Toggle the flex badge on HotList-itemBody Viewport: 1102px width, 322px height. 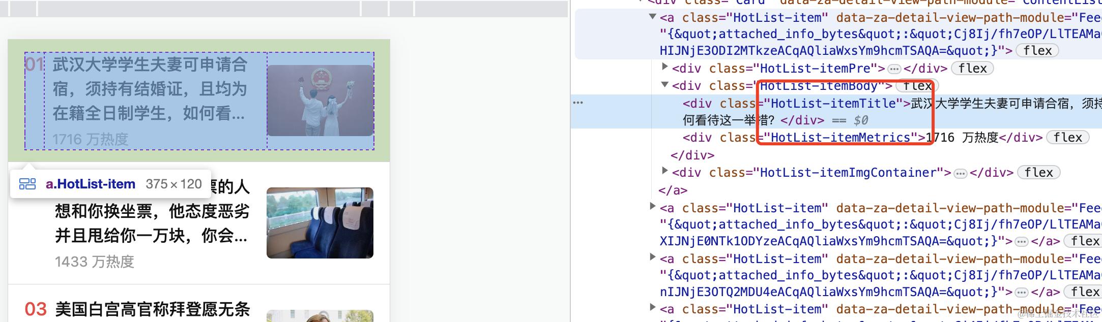pos(917,86)
